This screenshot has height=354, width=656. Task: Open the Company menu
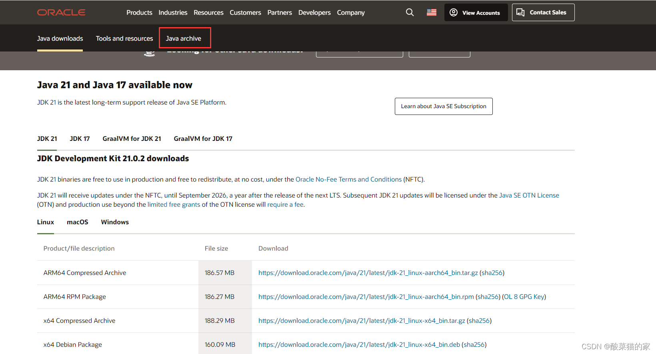(351, 12)
